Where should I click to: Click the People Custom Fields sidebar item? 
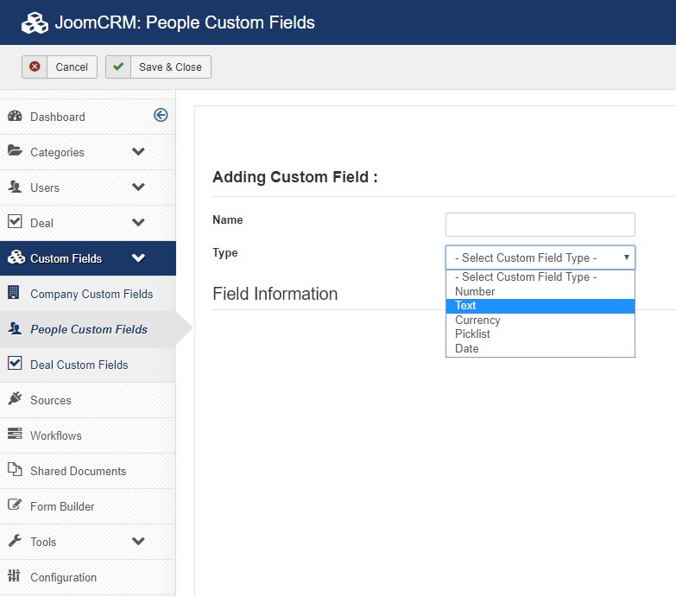[88, 329]
